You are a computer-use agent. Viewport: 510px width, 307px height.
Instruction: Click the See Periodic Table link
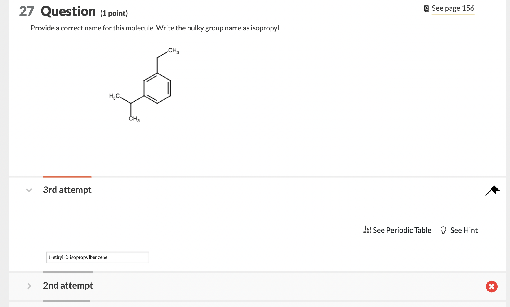click(x=402, y=230)
